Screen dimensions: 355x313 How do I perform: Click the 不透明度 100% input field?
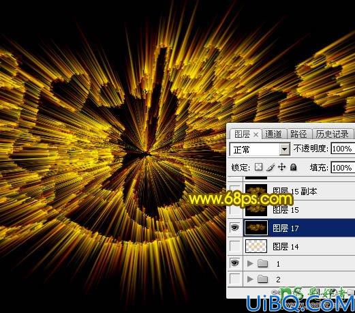343,149
